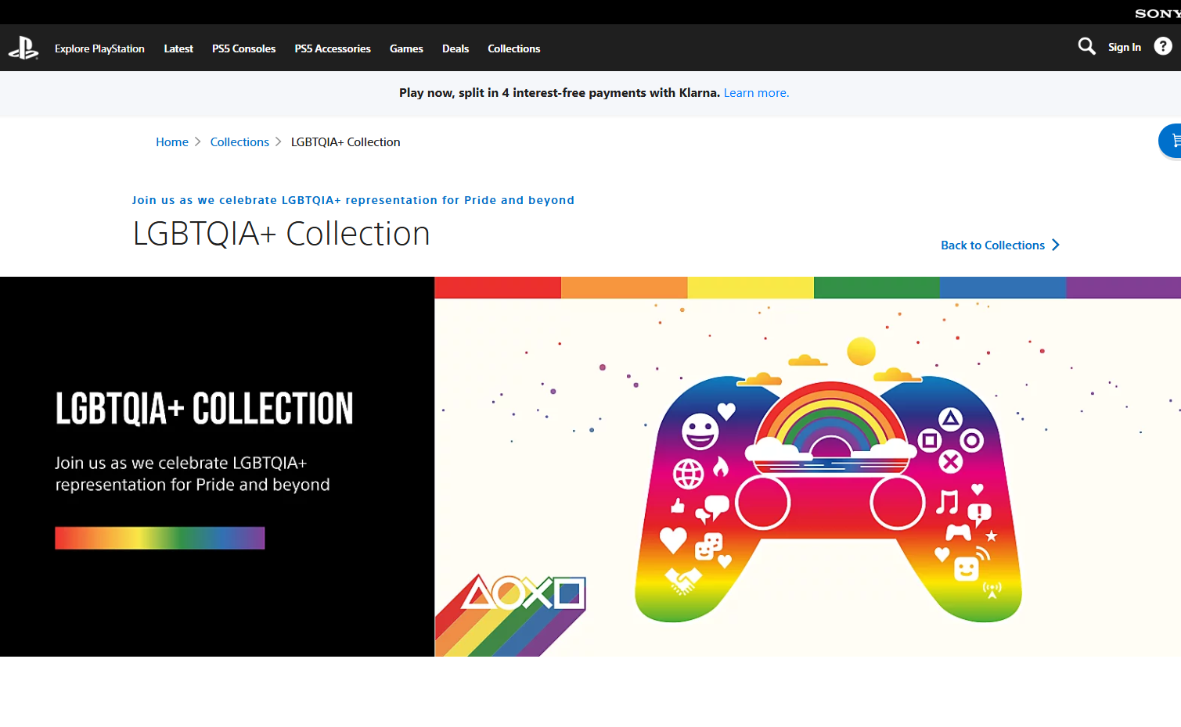Image resolution: width=1181 pixels, height=727 pixels.
Task: Click the LGBTQIA+ Collection black banner heading
Action: point(204,409)
